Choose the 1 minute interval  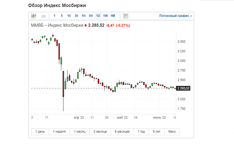coord(54,16)
